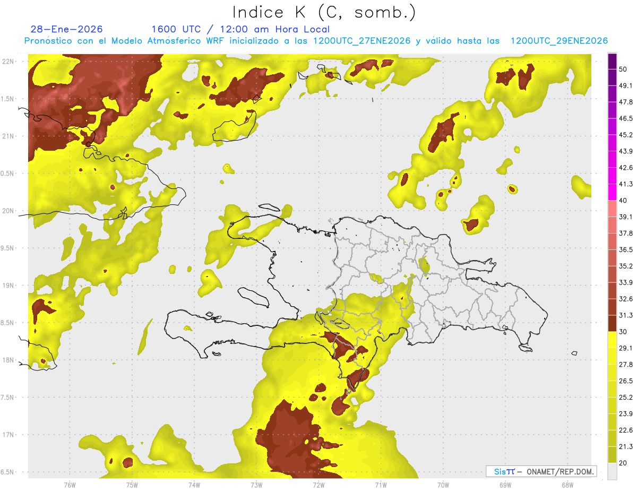
Task: Click the colorbar value '36.5'
Action: tap(626, 249)
